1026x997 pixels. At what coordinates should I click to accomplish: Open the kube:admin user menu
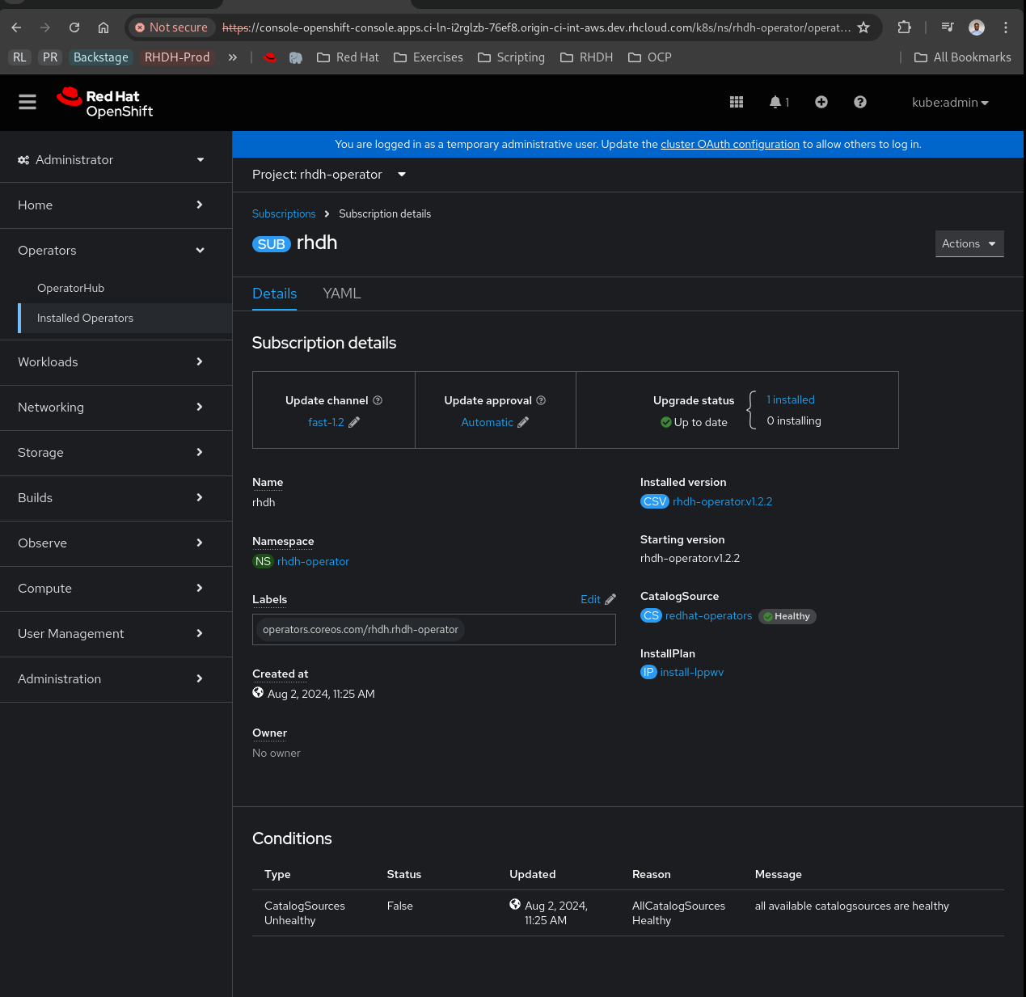coord(950,103)
